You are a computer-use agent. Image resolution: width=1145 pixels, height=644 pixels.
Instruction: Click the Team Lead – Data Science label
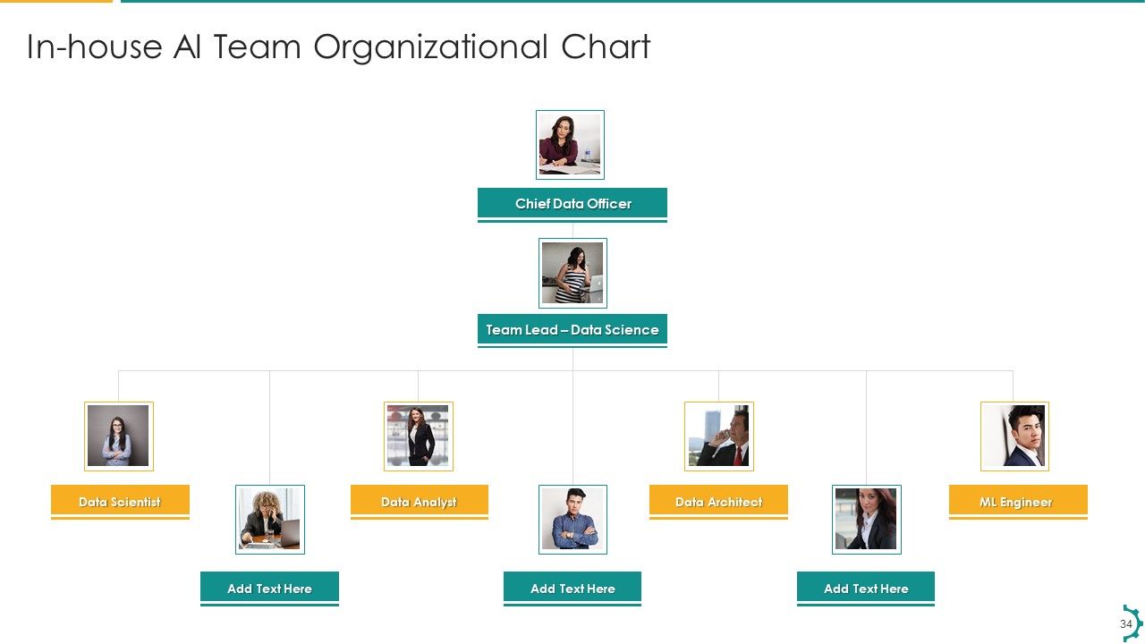click(572, 330)
